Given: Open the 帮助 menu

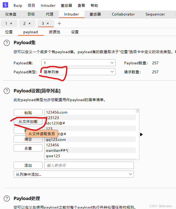Looking at the screenshot, I should (94, 5).
